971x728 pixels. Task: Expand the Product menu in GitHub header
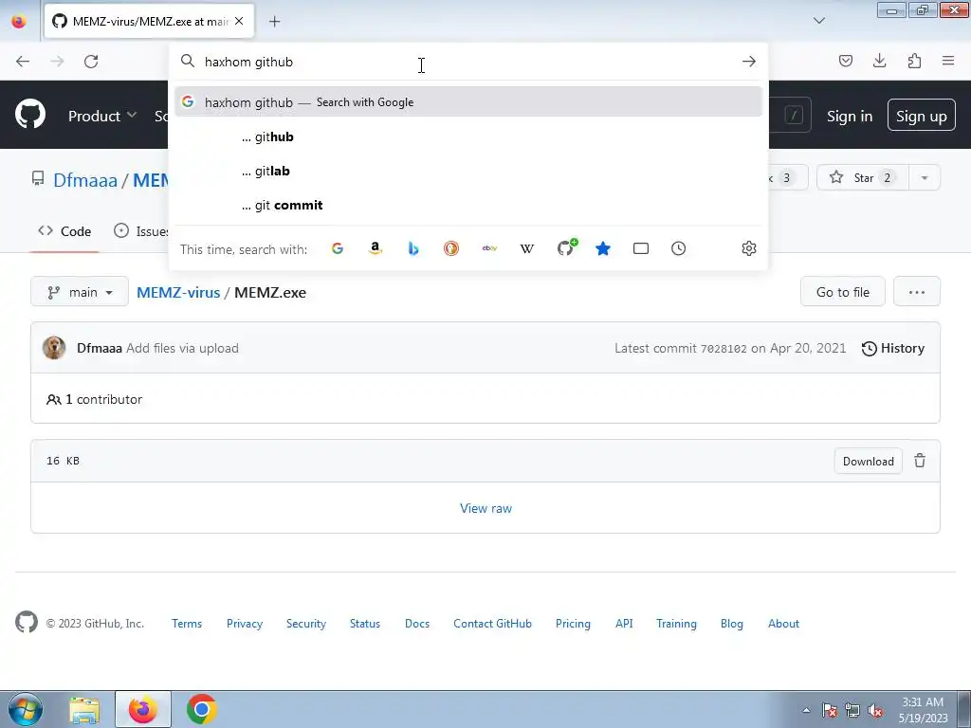tap(102, 116)
